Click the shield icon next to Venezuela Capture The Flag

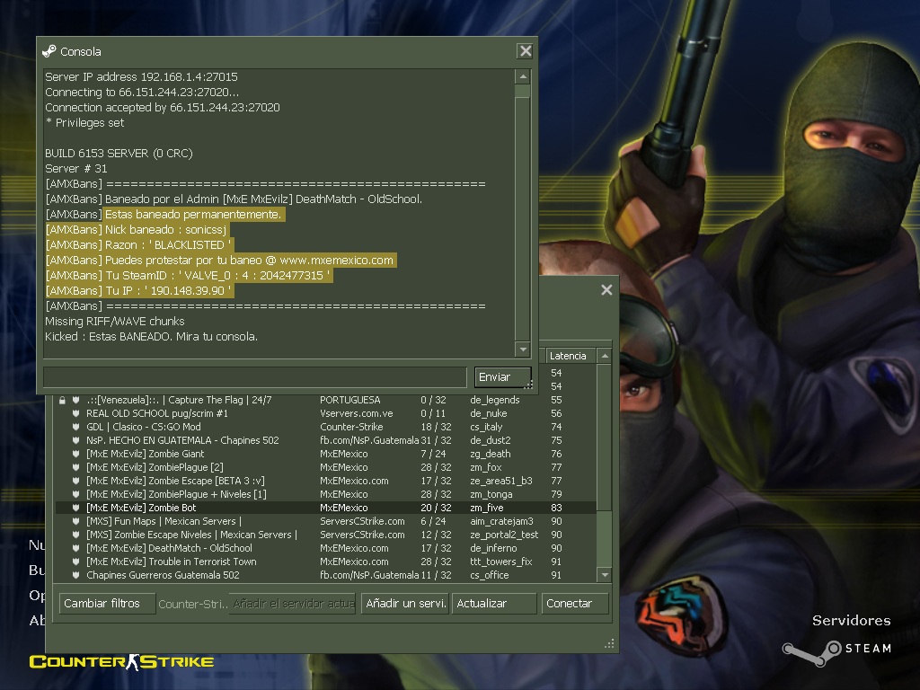pyautogui.click(x=75, y=400)
